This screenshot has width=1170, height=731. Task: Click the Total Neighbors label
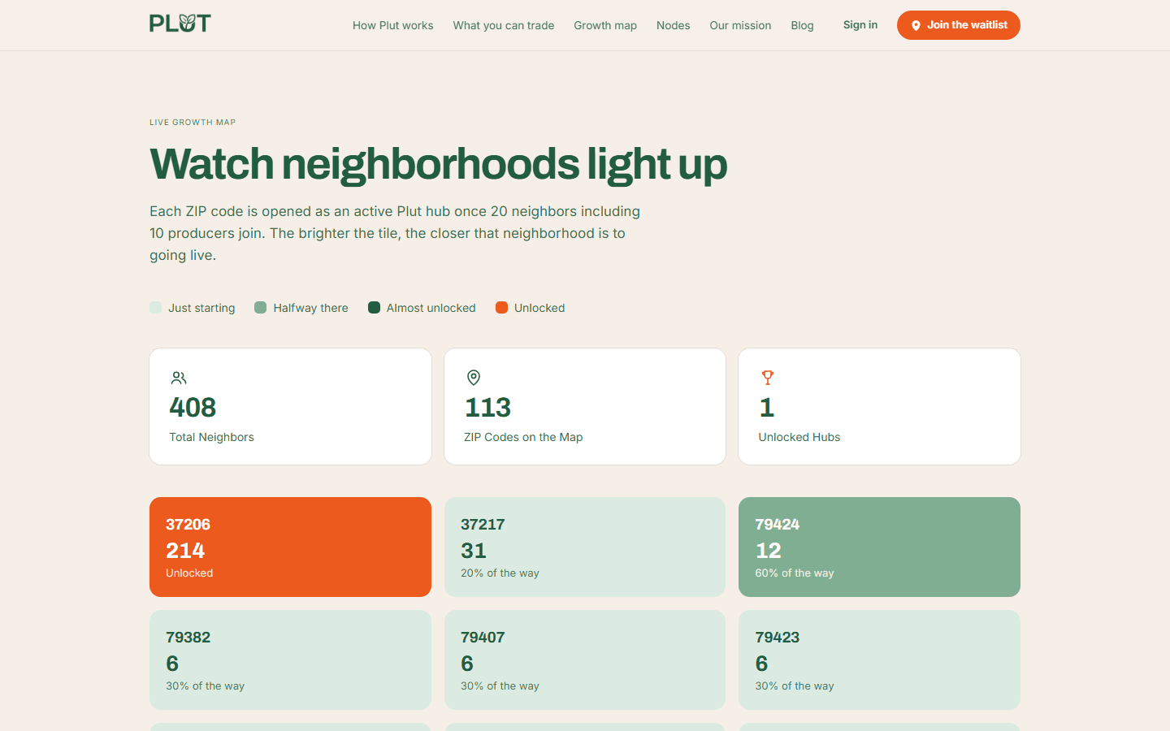pyautogui.click(x=211, y=437)
